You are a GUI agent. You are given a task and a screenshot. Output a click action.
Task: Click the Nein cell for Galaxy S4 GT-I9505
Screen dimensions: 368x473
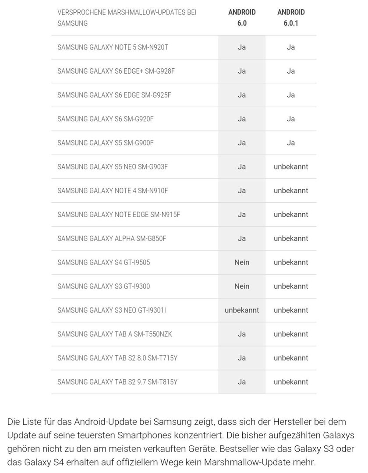click(x=242, y=262)
